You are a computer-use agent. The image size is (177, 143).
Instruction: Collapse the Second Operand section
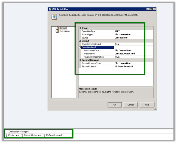[x=80, y=60]
